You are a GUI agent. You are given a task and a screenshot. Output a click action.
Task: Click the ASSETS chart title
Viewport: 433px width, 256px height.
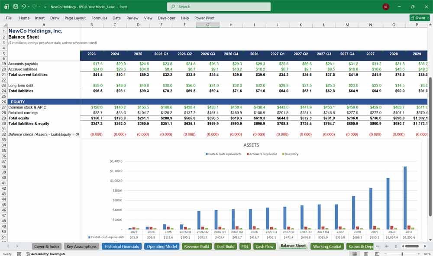[x=251, y=145]
